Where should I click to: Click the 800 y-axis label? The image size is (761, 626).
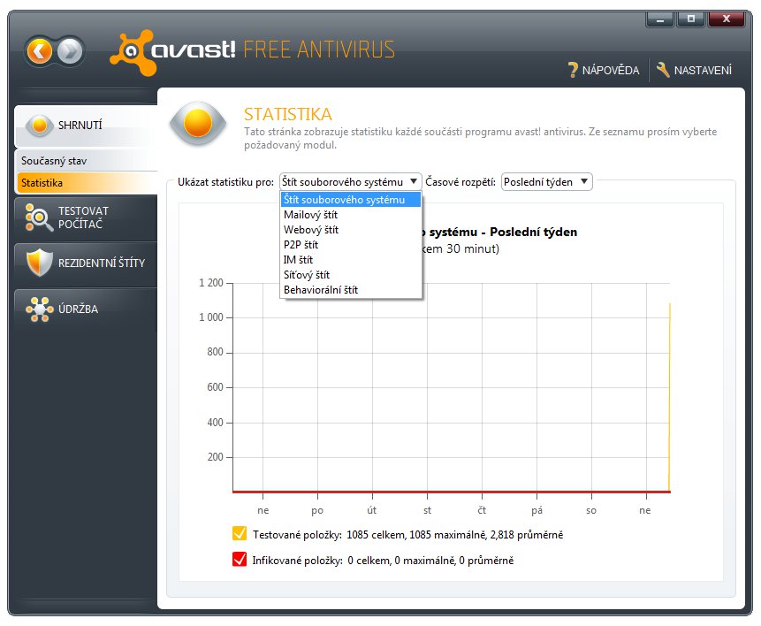(x=215, y=352)
